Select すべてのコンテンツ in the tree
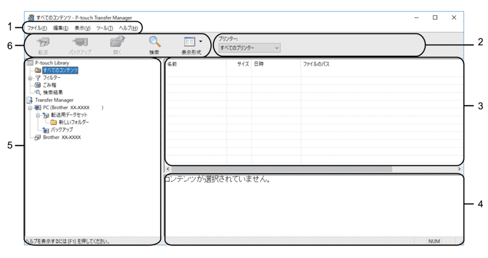Viewport: 488px width, 258px height. pos(60,70)
